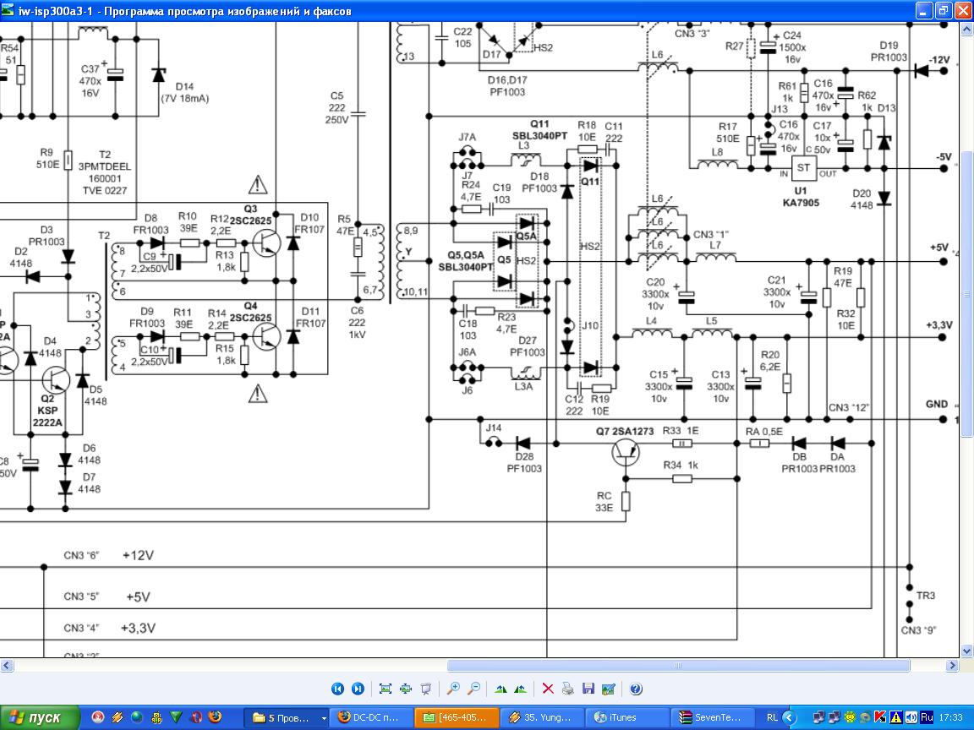Zoom out of the schematic
974x730 pixels.
coord(473,689)
